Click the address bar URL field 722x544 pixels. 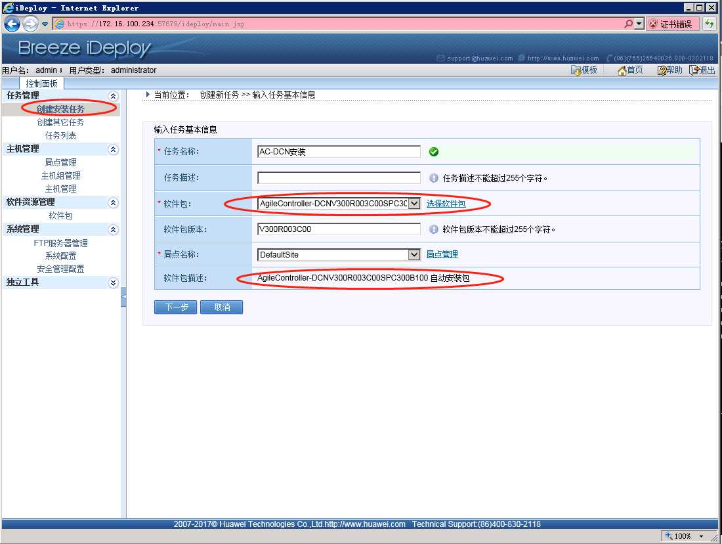(339, 24)
